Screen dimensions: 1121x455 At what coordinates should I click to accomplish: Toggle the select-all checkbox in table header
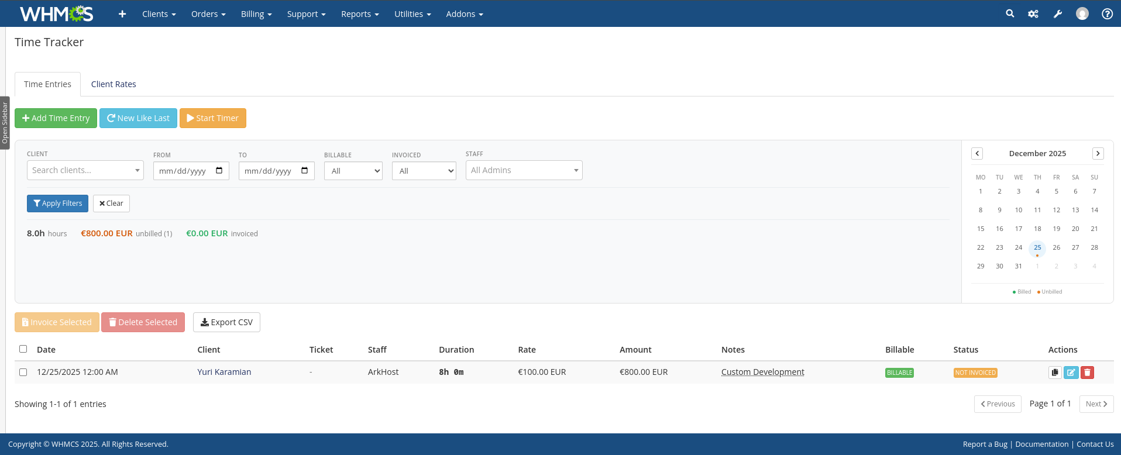(x=23, y=349)
